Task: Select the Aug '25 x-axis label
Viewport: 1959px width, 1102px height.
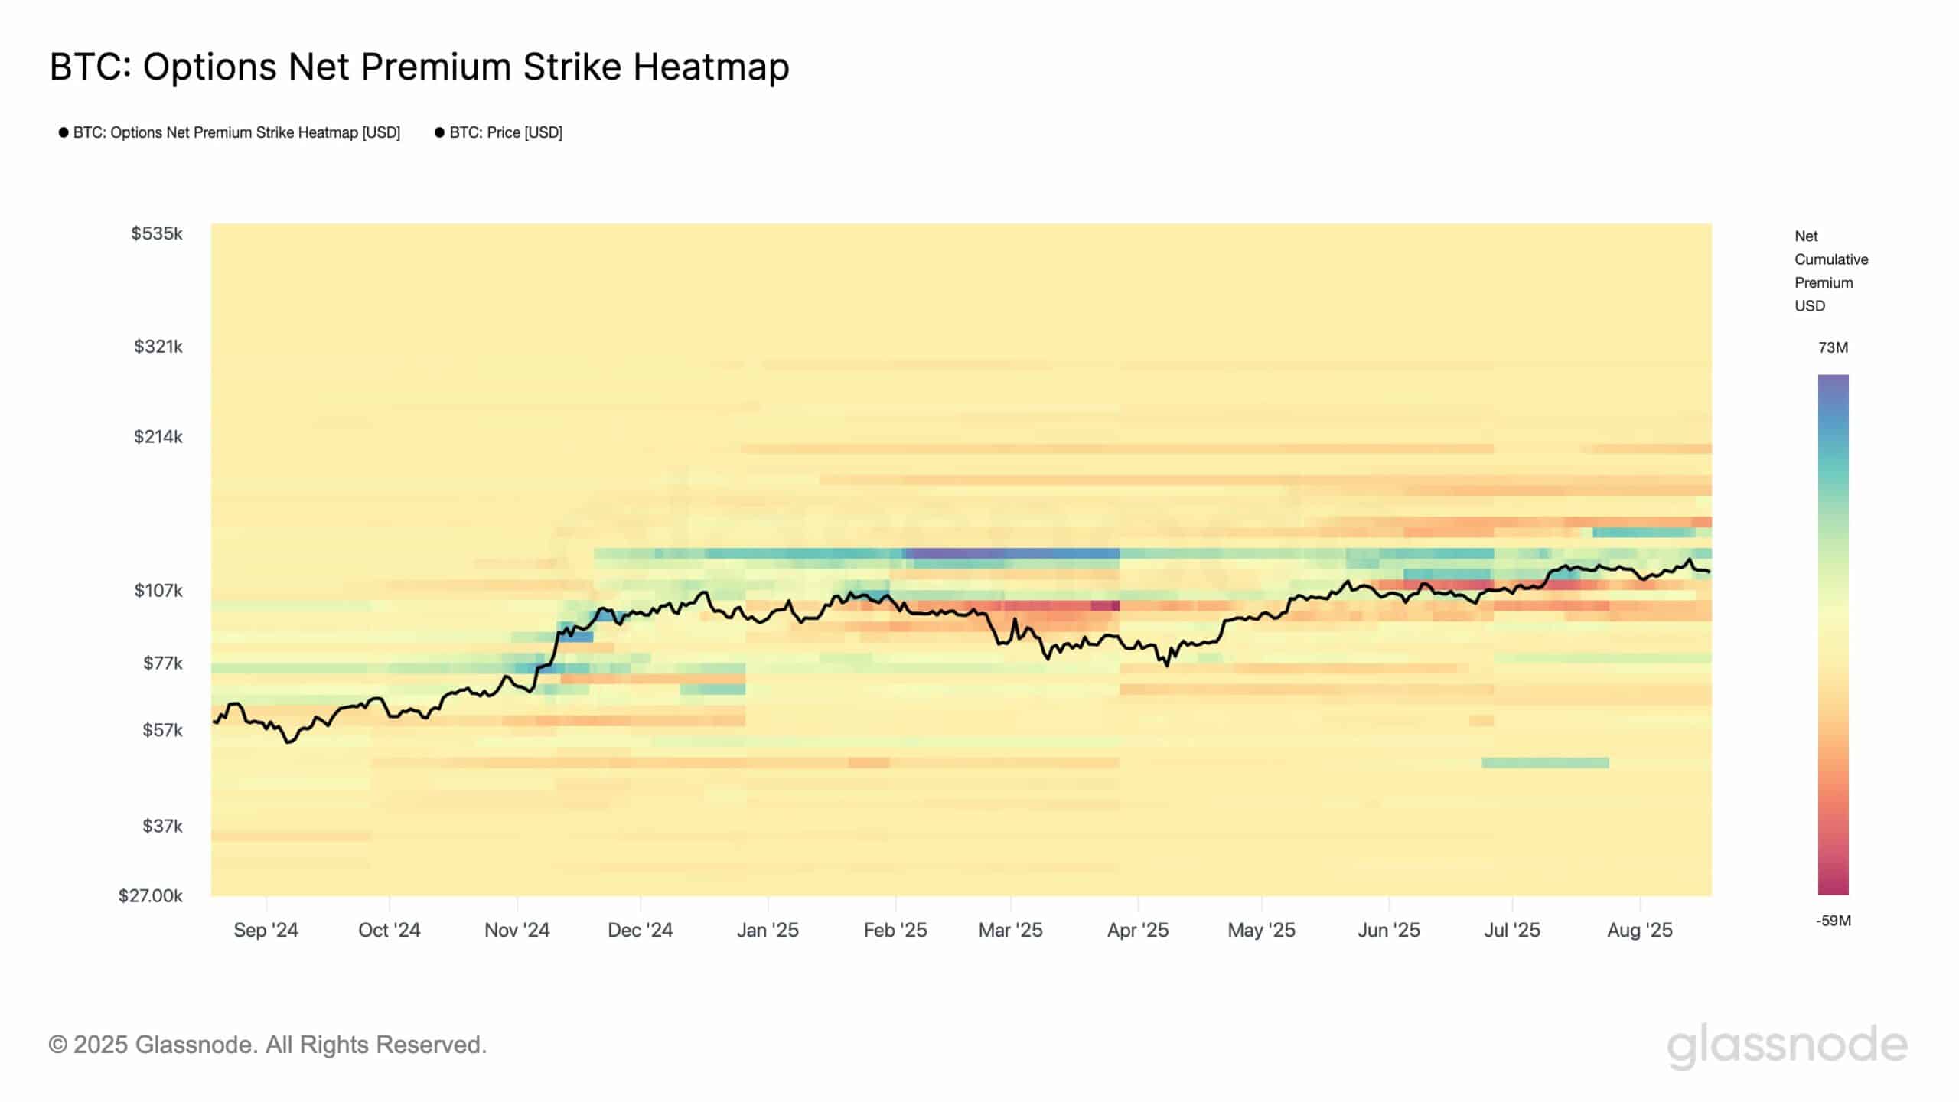Action: pyautogui.click(x=1640, y=930)
